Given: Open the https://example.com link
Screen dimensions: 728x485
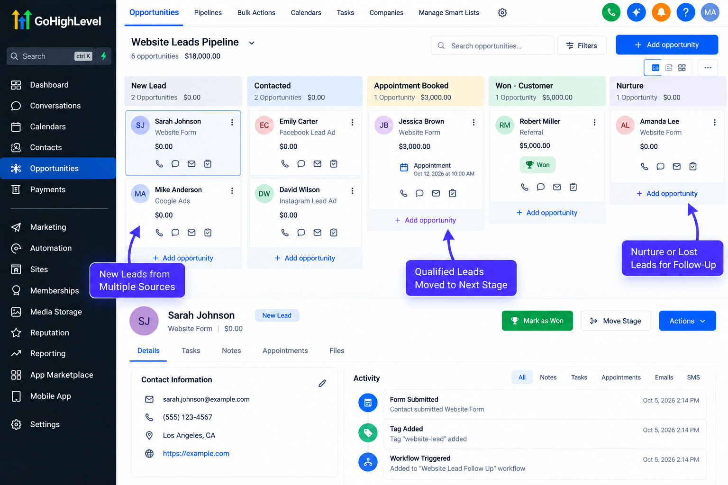Looking at the screenshot, I should [x=196, y=453].
